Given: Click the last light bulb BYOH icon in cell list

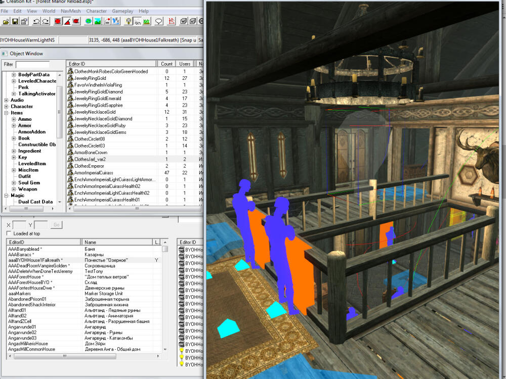Looking at the screenshot, I should [181, 364].
